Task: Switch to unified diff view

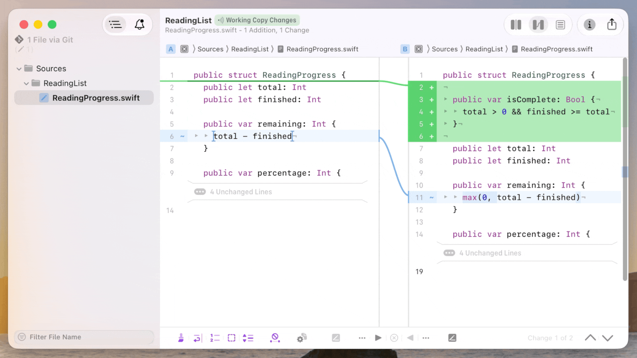Action: pos(560,25)
